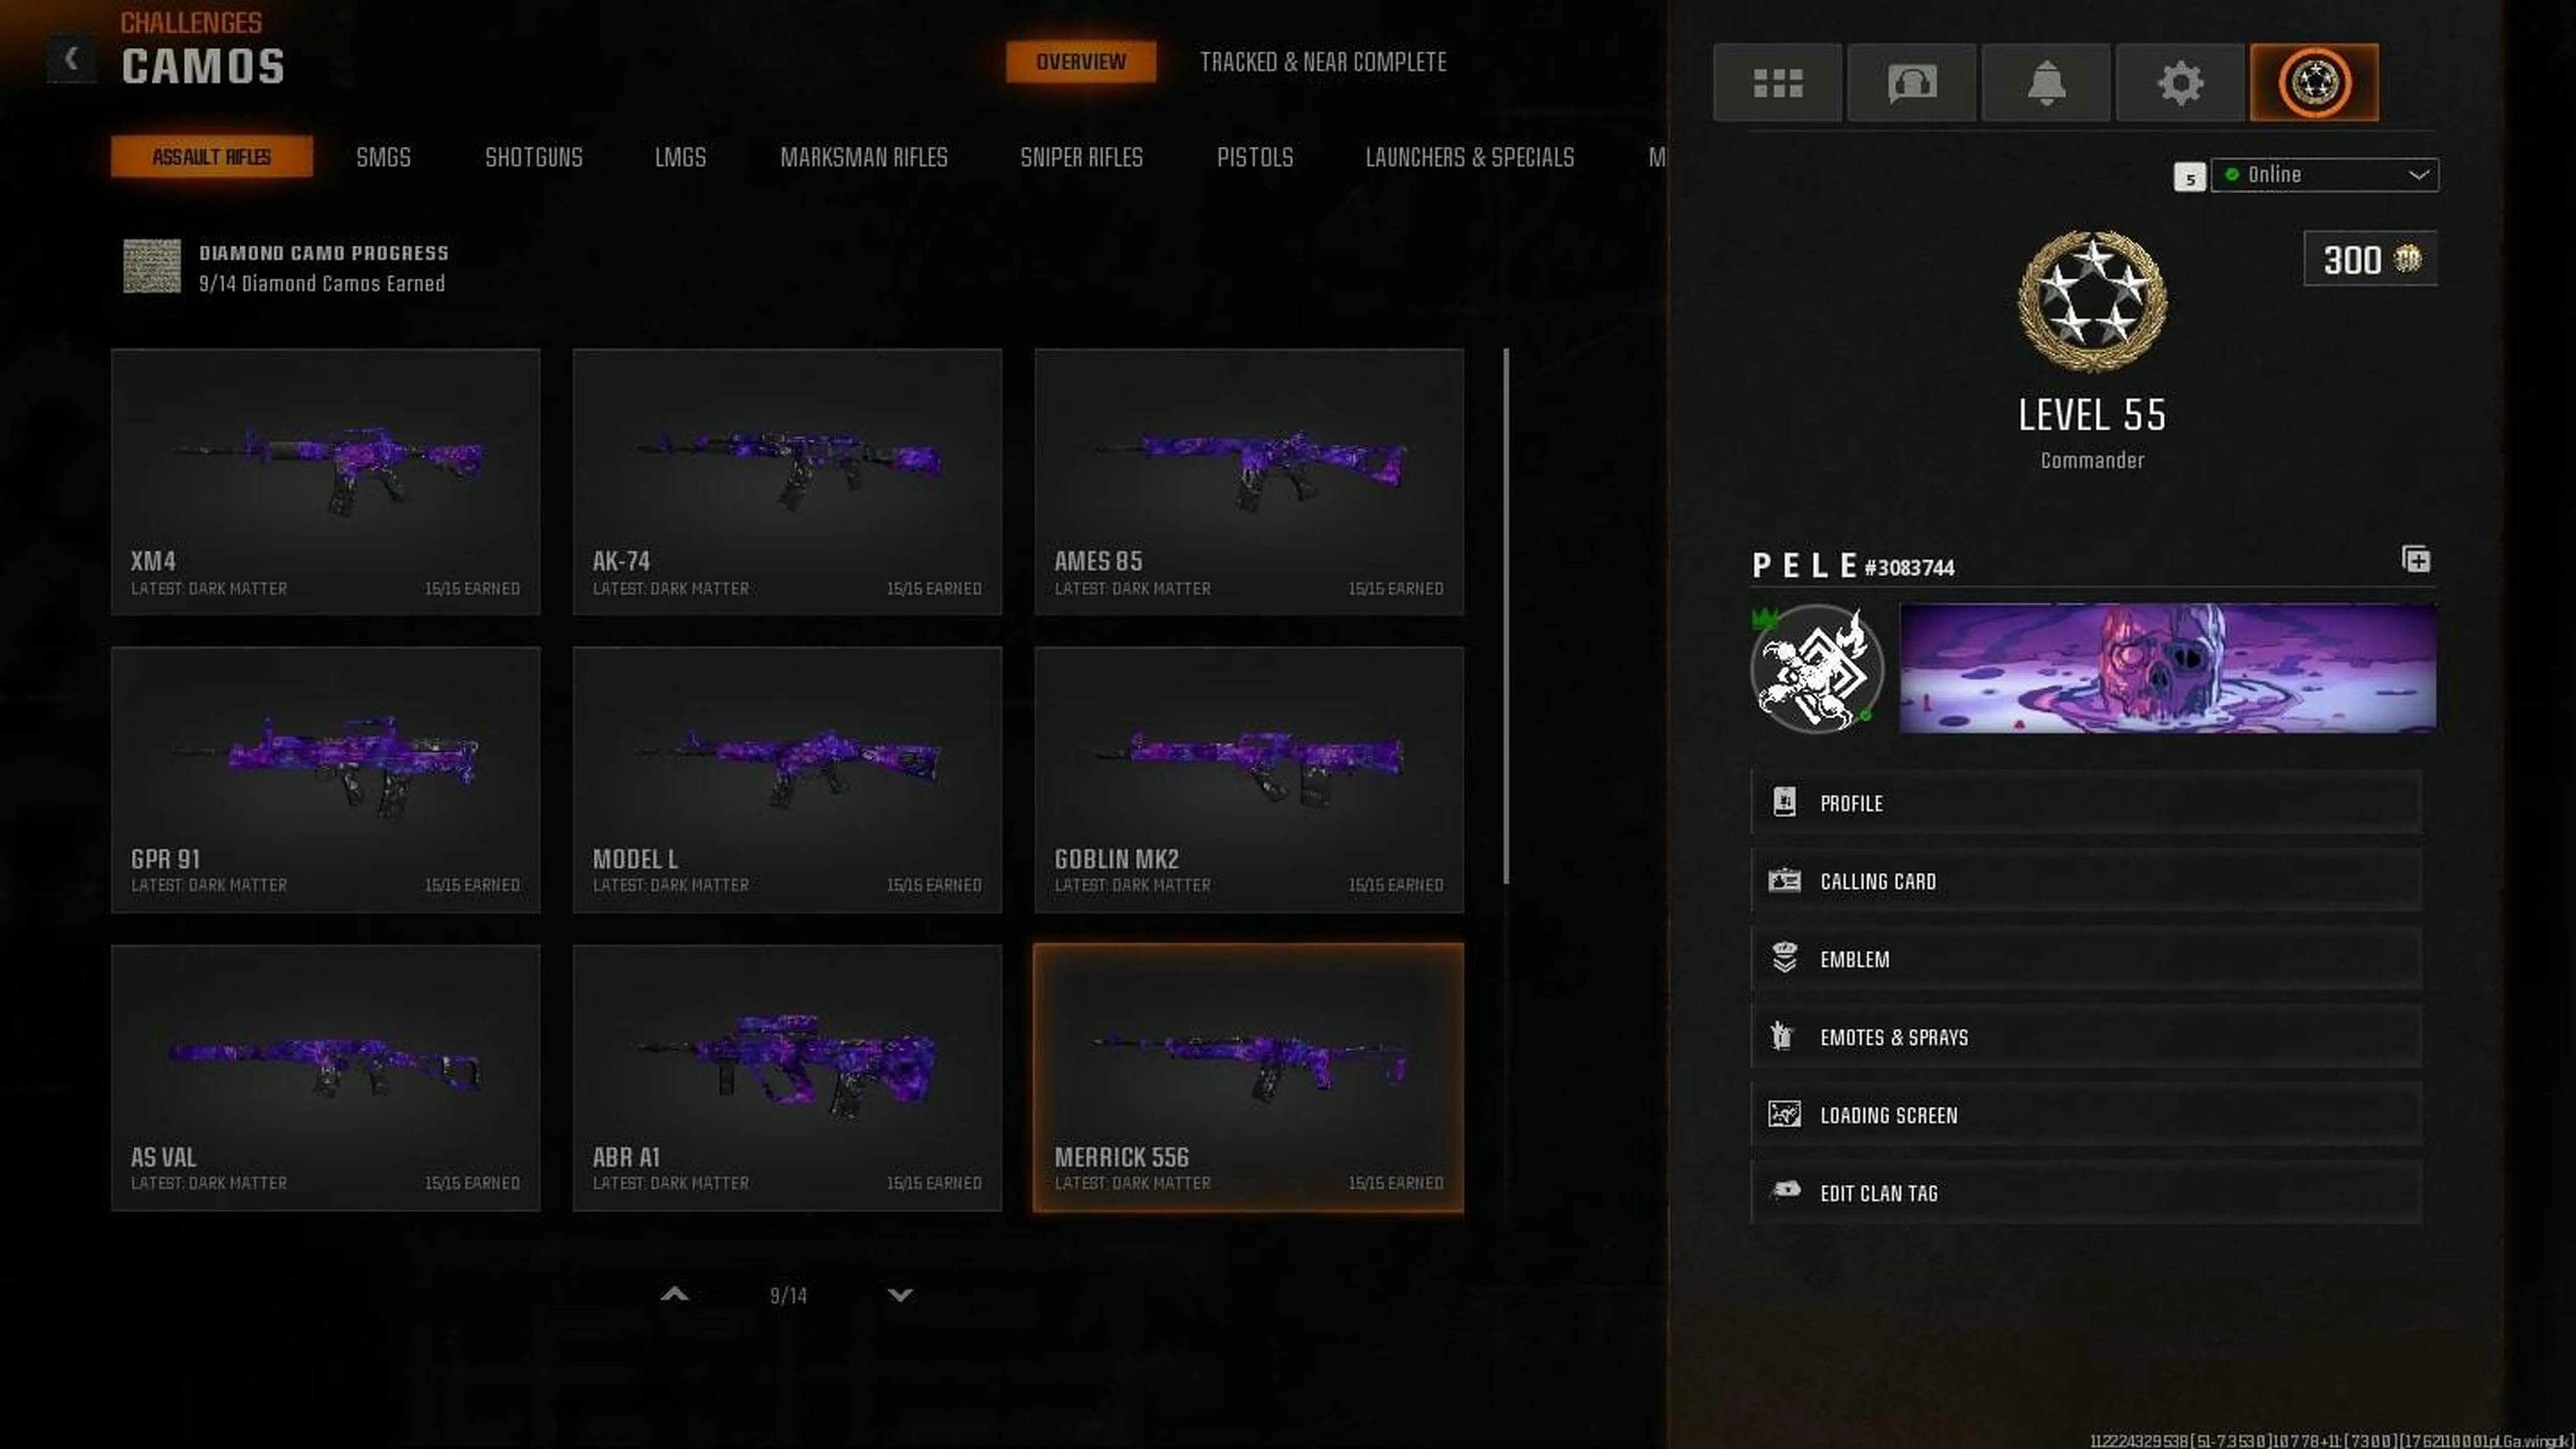Open the Edit Clan Tag option

pyautogui.click(x=2086, y=1193)
